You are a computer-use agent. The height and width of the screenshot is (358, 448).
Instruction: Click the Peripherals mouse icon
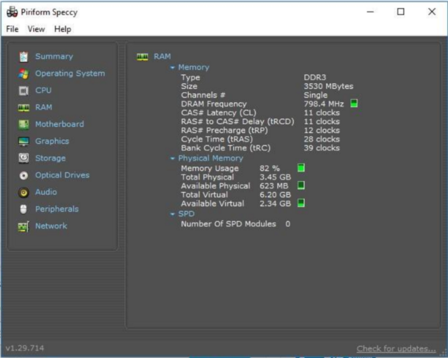23,209
